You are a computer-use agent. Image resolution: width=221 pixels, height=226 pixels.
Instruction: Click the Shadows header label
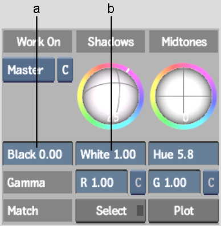coord(110,42)
